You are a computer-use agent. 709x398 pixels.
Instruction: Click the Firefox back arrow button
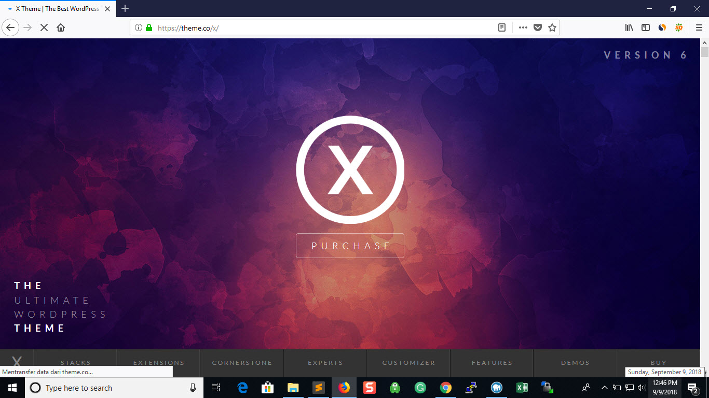[10, 28]
